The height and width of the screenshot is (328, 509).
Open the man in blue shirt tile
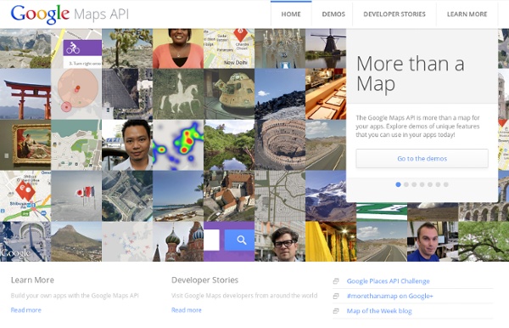[x=433, y=241]
